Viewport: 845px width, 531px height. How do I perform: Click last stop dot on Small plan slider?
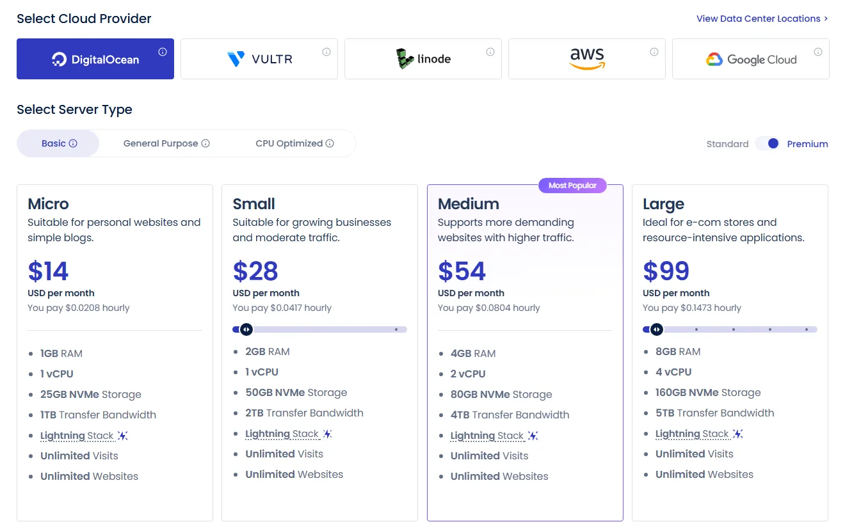[x=396, y=329]
